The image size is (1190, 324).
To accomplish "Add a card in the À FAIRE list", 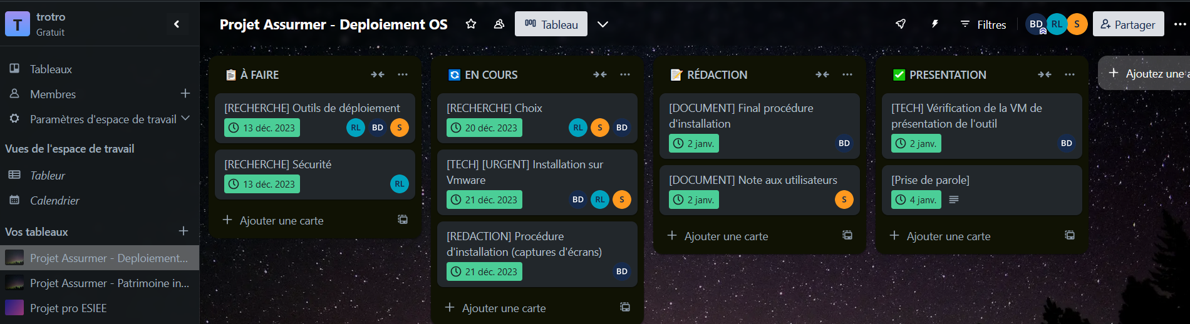I will click(281, 220).
